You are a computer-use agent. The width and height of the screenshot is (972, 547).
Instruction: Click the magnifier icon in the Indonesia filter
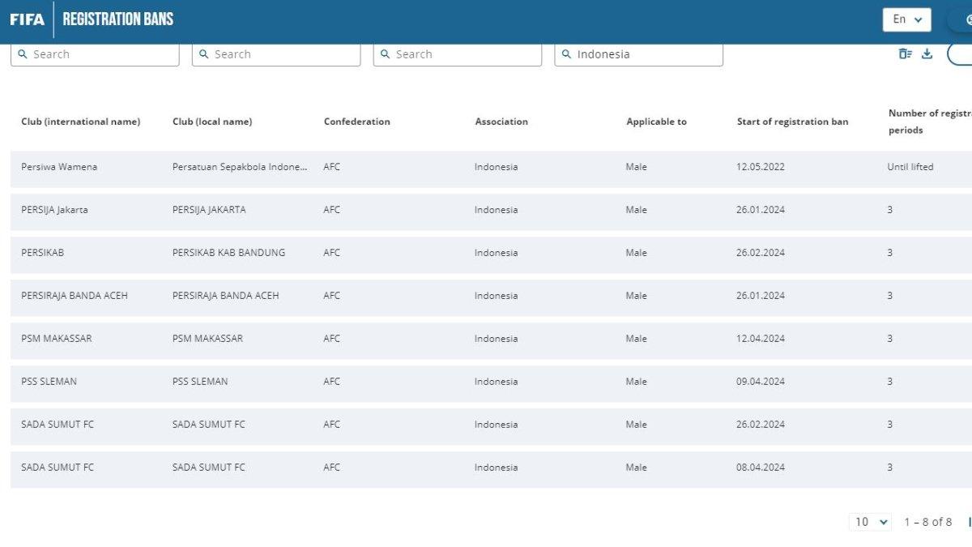567,54
